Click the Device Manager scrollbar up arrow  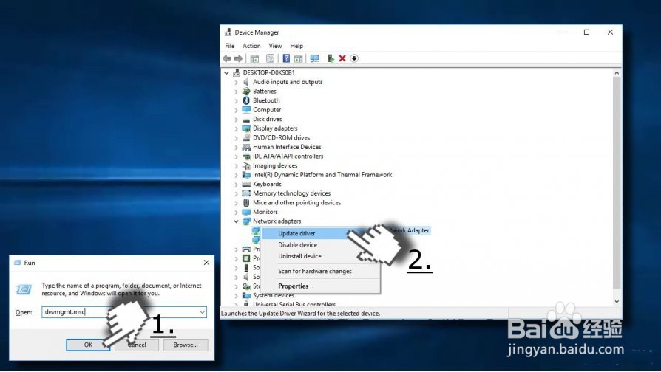(617, 73)
